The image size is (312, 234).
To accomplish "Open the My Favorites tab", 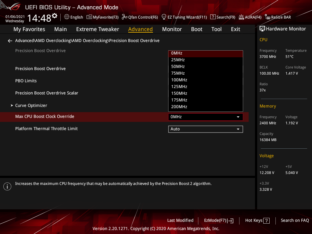I will point(29,29).
